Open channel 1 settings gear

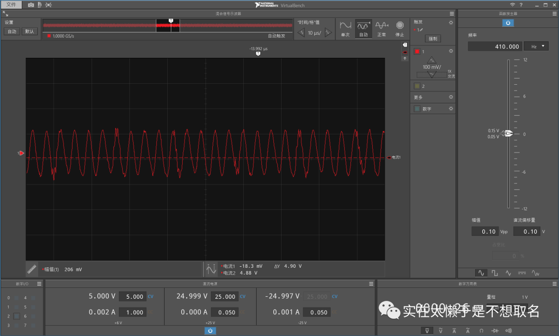point(451,51)
